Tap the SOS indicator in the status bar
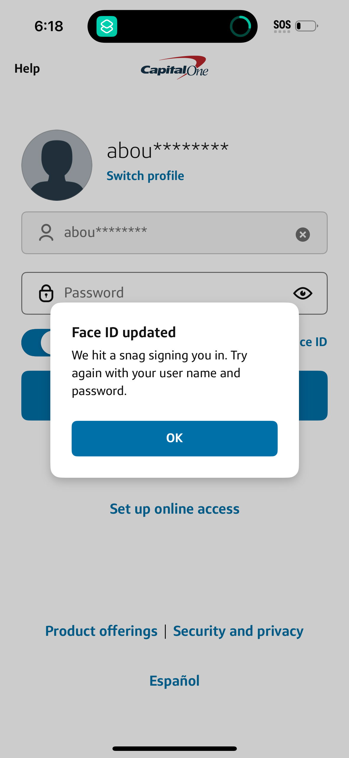Screen dimensions: 349x758 (282, 26)
